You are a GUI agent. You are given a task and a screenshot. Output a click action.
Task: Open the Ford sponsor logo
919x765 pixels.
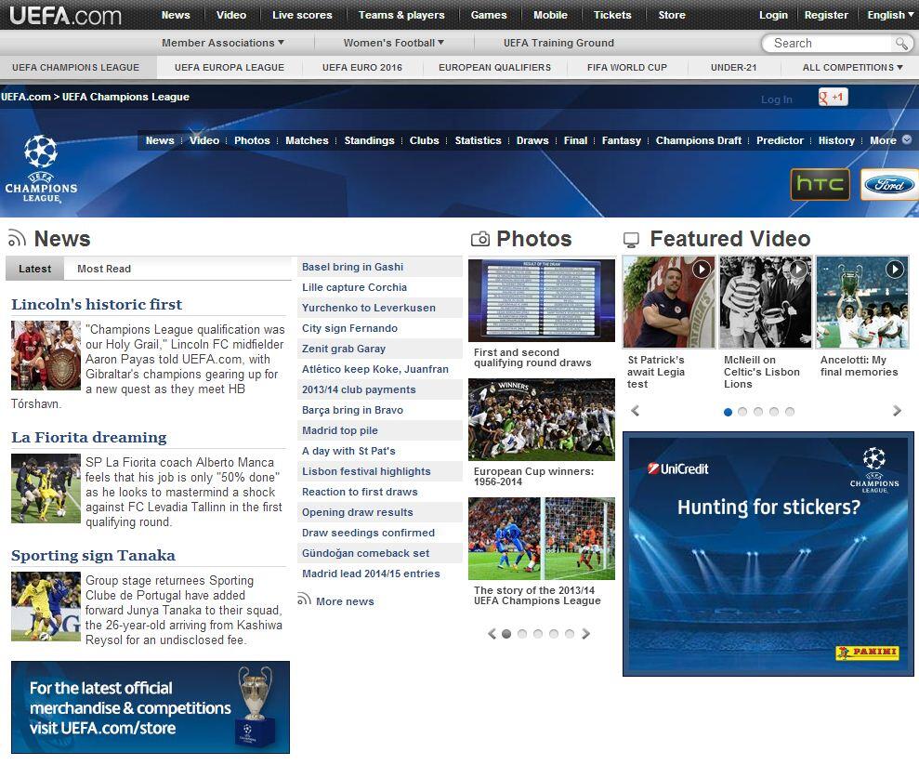pos(889,185)
